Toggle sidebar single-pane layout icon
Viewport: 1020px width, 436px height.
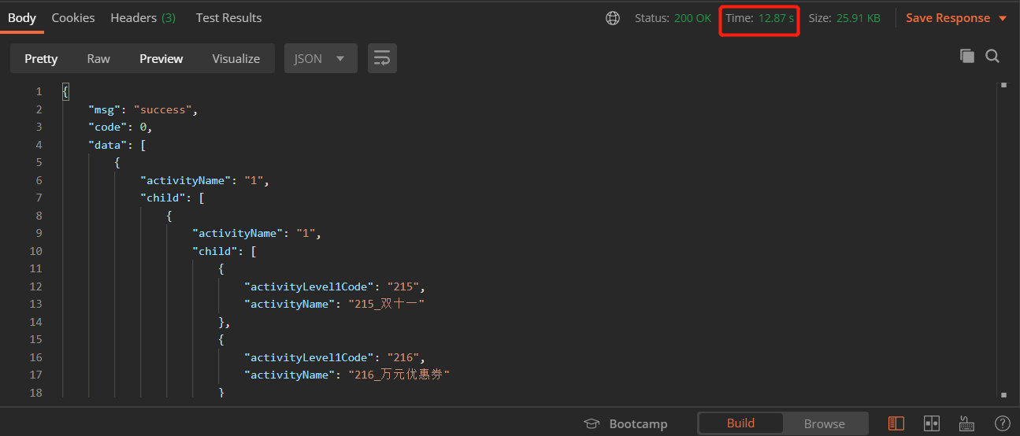point(896,423)
